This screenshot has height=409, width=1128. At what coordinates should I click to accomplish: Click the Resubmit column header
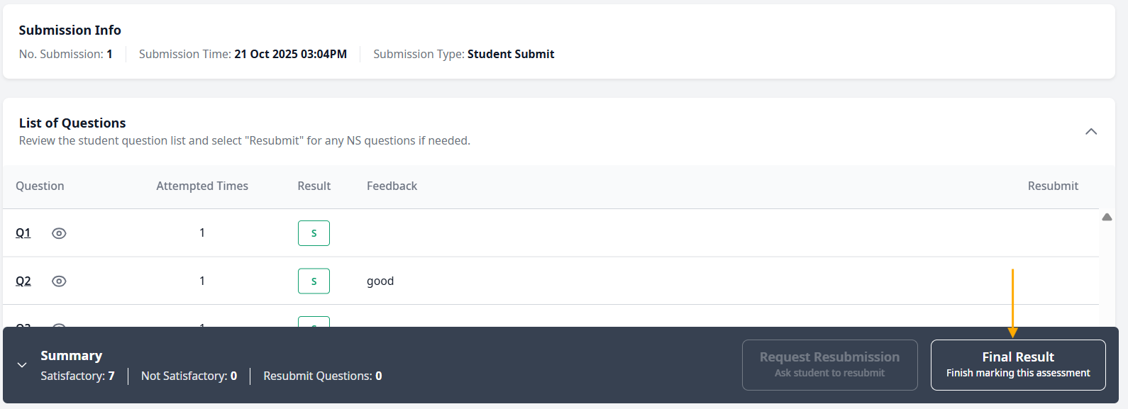pos(1053,186)
